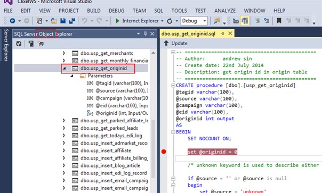The width and height of the screenshot is (322, 193).
Task: Click the Add SQL Server icon
Action: [x=31, y=44]
